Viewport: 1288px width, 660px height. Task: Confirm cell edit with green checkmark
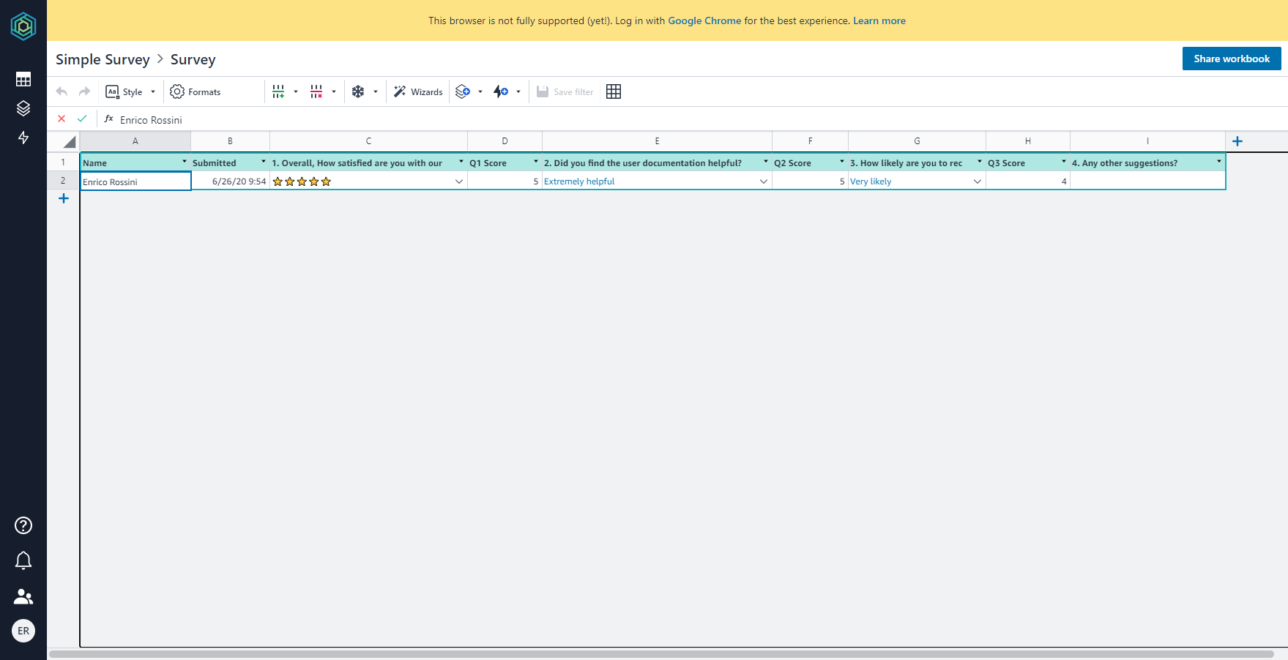tap(82, 119)
